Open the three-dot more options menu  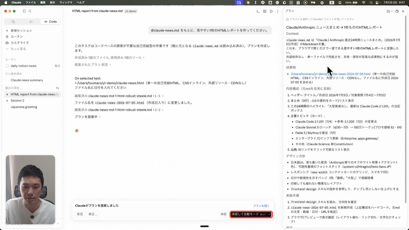coord(278,11)
